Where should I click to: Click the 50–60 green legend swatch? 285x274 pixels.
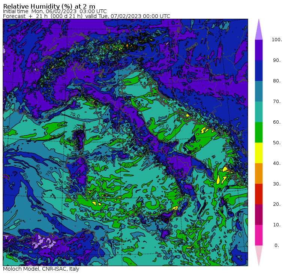pos(259,132)
